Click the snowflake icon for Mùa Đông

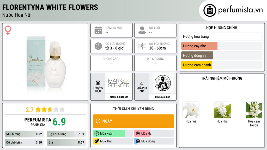138,141
